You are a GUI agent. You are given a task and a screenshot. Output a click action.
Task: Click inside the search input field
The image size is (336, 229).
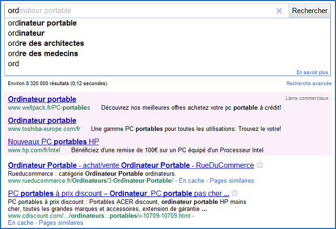coord(142,11)
